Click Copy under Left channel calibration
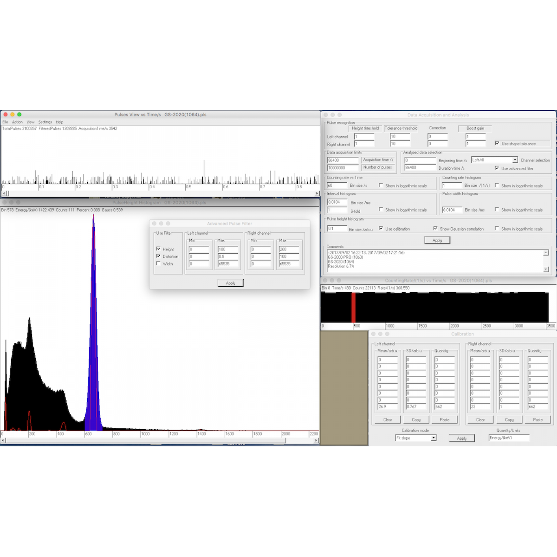The width and height of the screenshot is (557, 557). pos(416,420)
